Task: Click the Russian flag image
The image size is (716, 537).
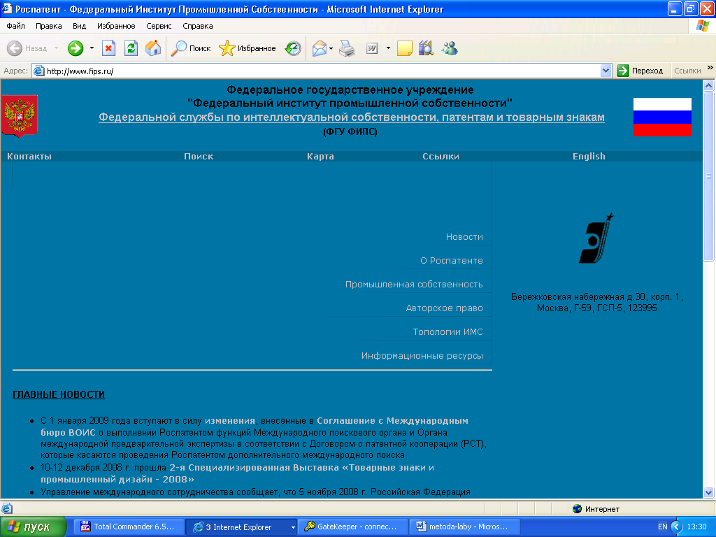Action: coord(662,117)
